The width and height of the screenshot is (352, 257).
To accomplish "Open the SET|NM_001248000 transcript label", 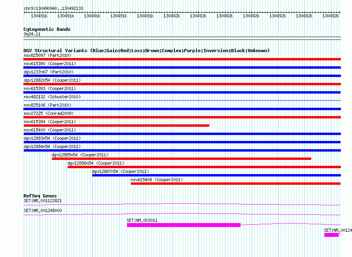I will [43, 211].
